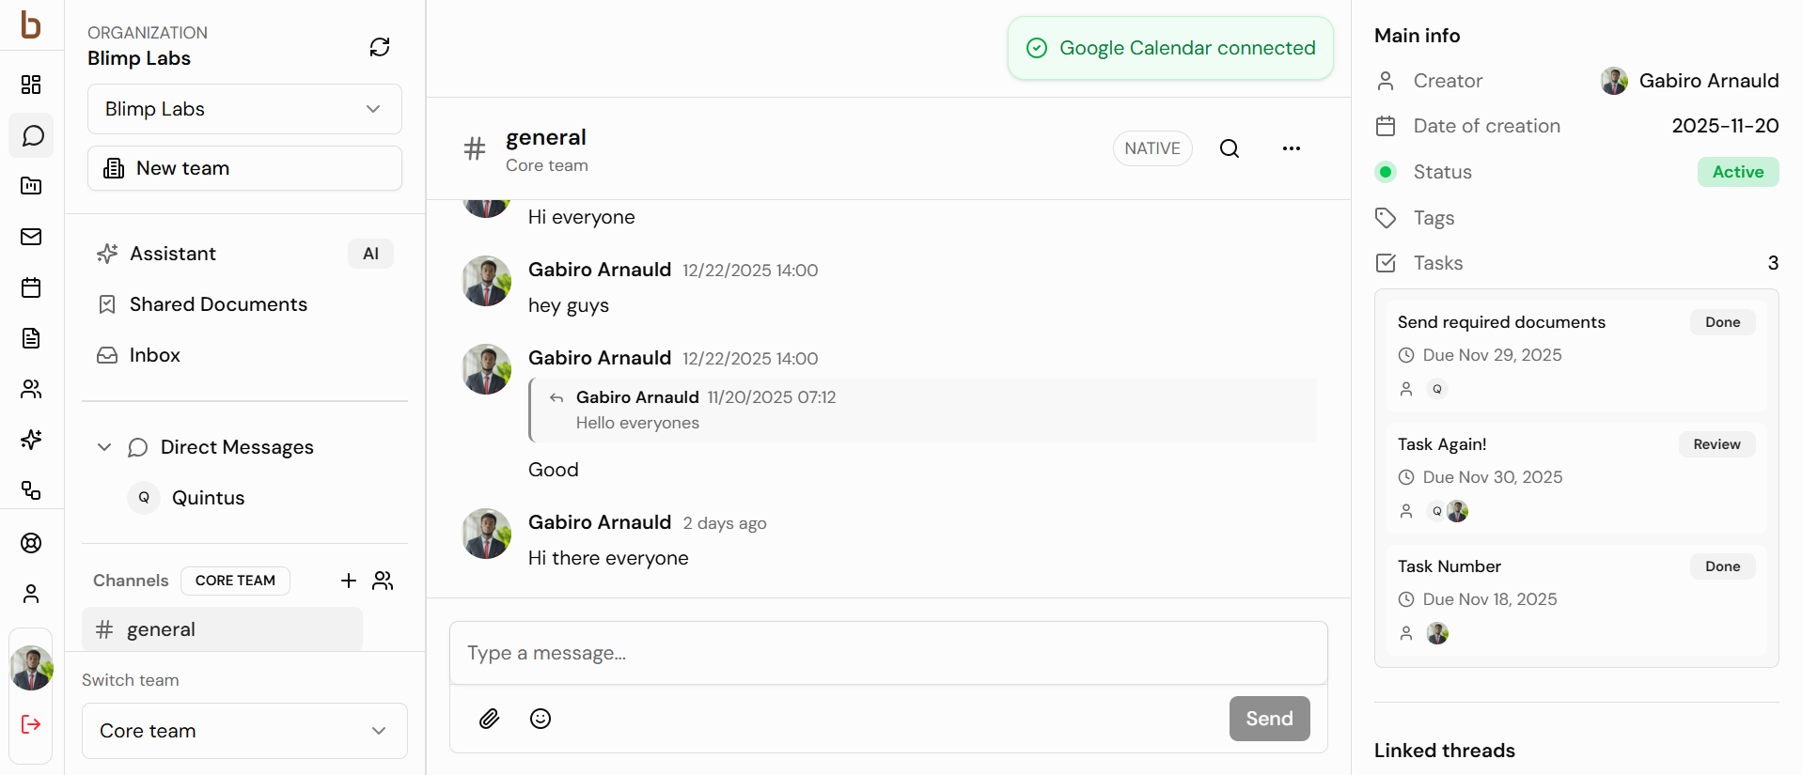Open the mail icon in left sidebar

(x=31, y=237)
